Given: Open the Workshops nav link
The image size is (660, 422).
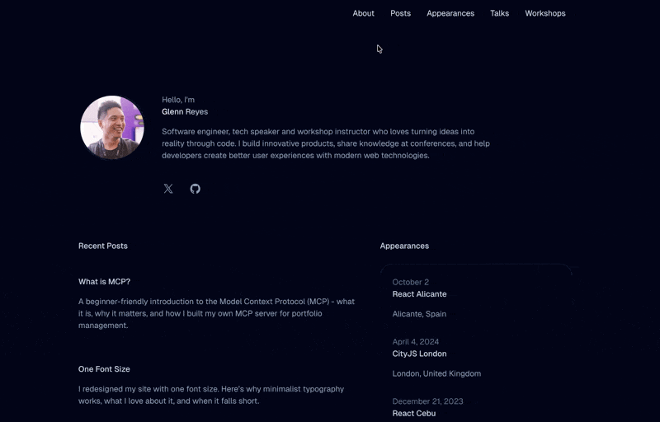Looking at the screenshot, I should coord(544,13).
